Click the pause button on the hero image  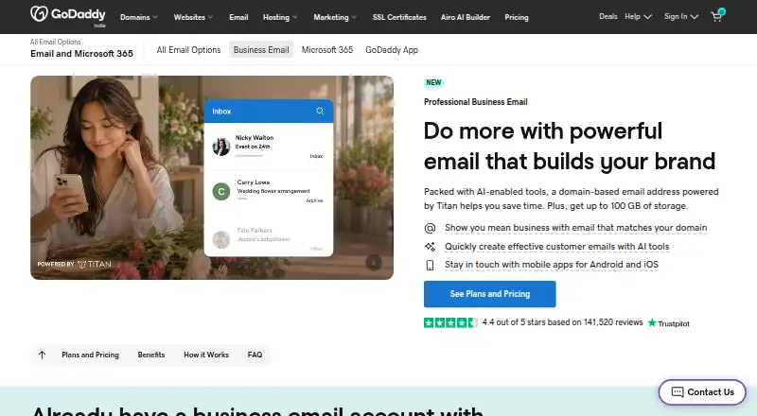374,262
